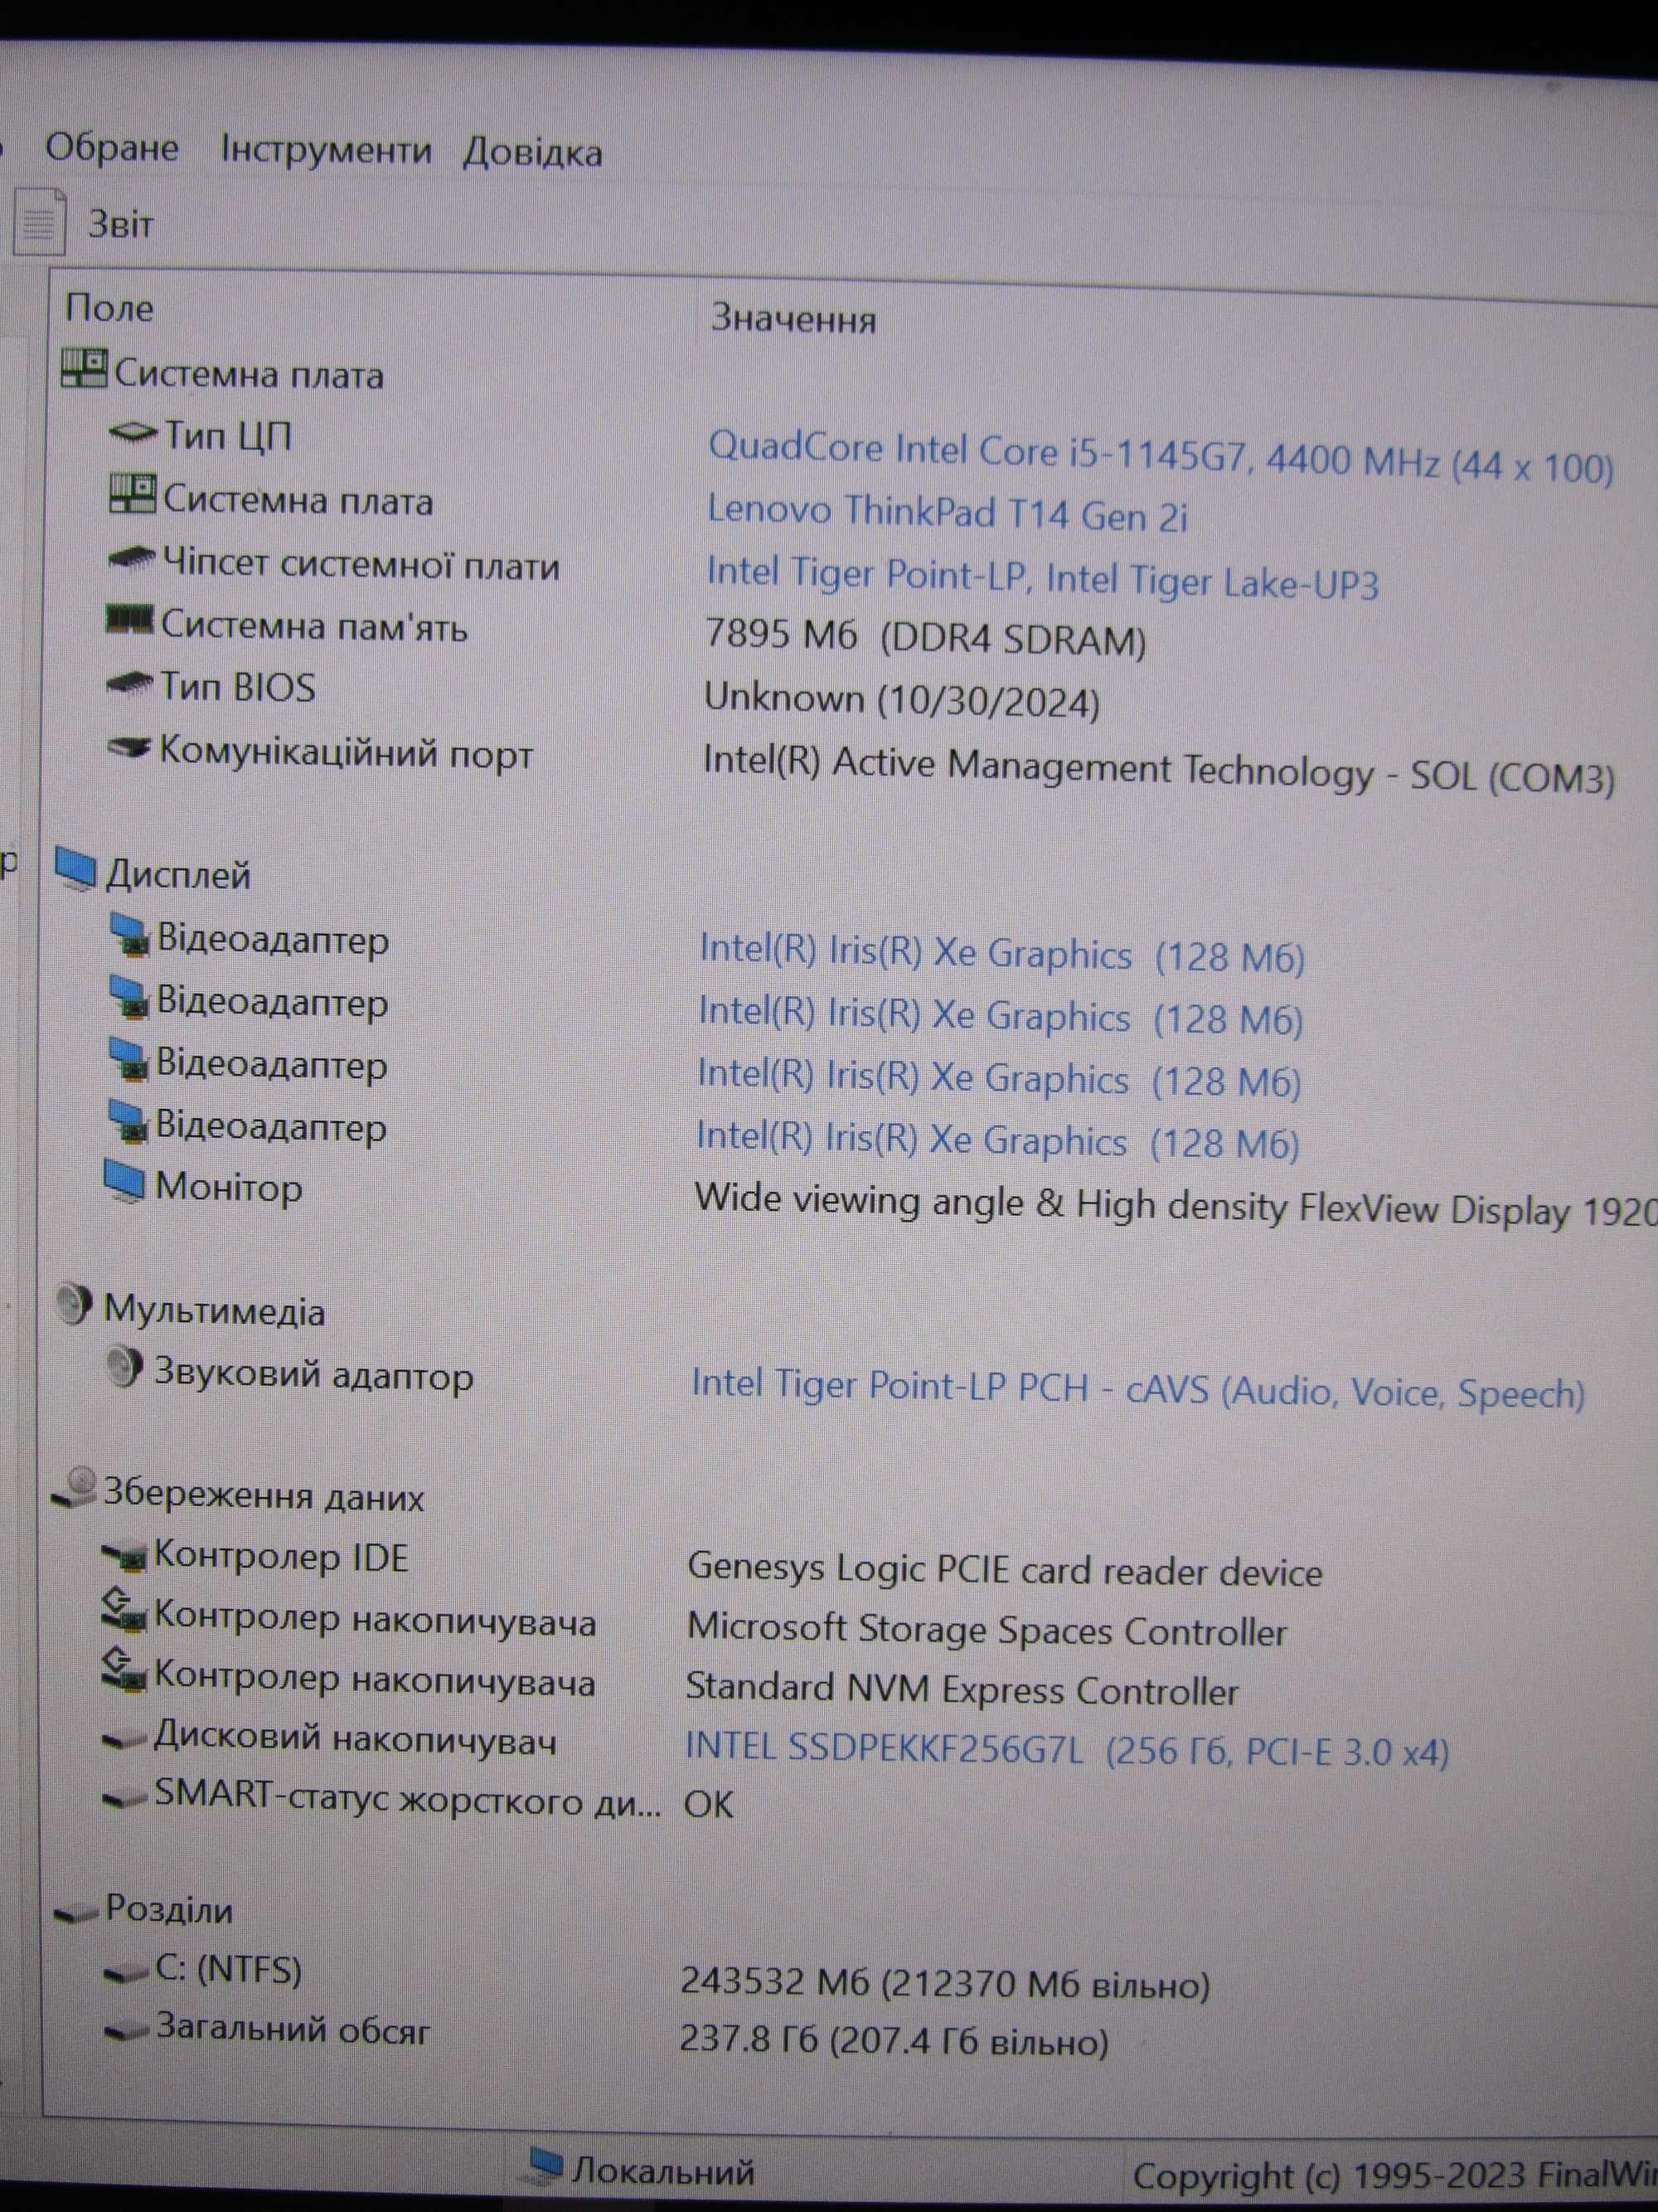This screenshot has width=1658, height=2212.
Task: Select the C: (NTFS) row label
Action: [x=228, y=1971]
